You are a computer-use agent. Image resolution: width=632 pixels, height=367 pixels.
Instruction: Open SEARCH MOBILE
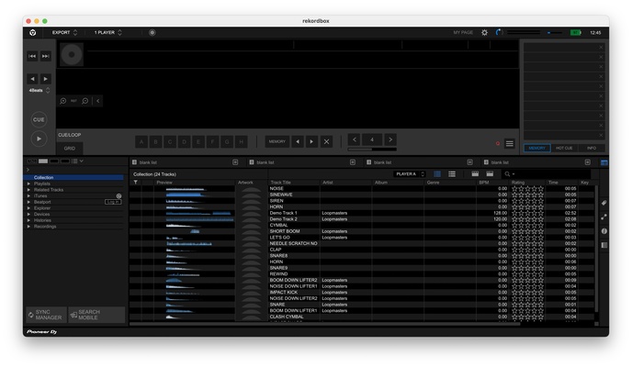[96, 315]
